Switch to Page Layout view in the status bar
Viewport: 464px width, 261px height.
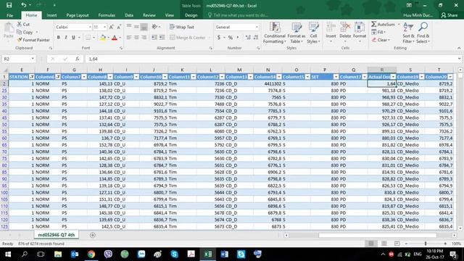click(x=384, y=244)
